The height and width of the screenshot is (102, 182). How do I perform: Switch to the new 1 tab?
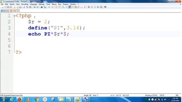pos(5,11)
